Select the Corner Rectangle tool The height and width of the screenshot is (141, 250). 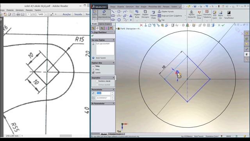point(113,16)
